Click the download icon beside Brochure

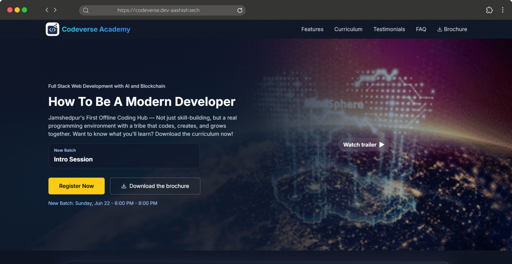440,29
